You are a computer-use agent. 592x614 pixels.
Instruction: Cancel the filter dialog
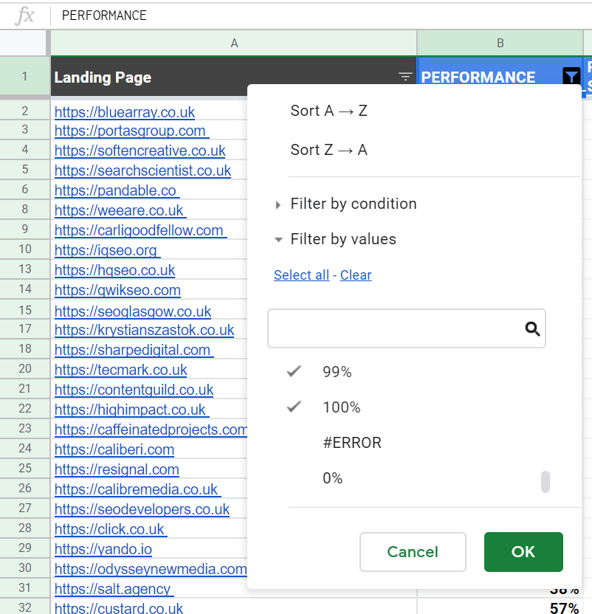coord(413,552)
